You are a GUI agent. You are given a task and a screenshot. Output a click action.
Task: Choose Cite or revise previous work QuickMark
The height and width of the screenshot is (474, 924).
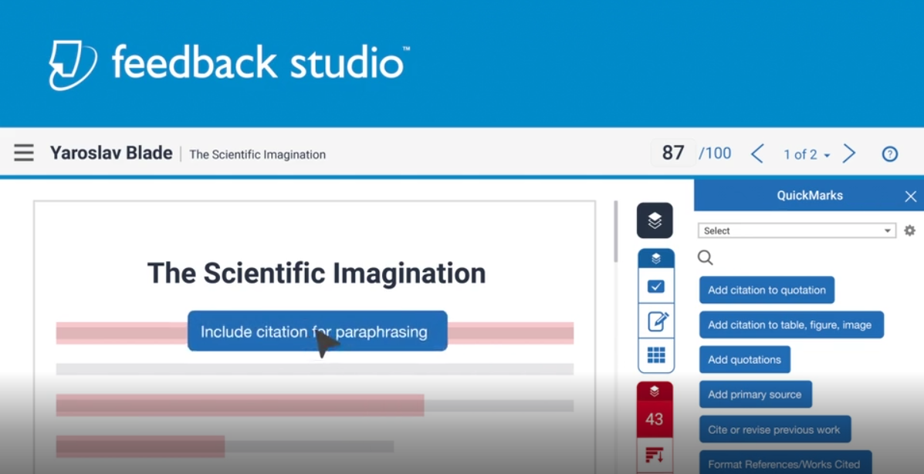point(775,429)
